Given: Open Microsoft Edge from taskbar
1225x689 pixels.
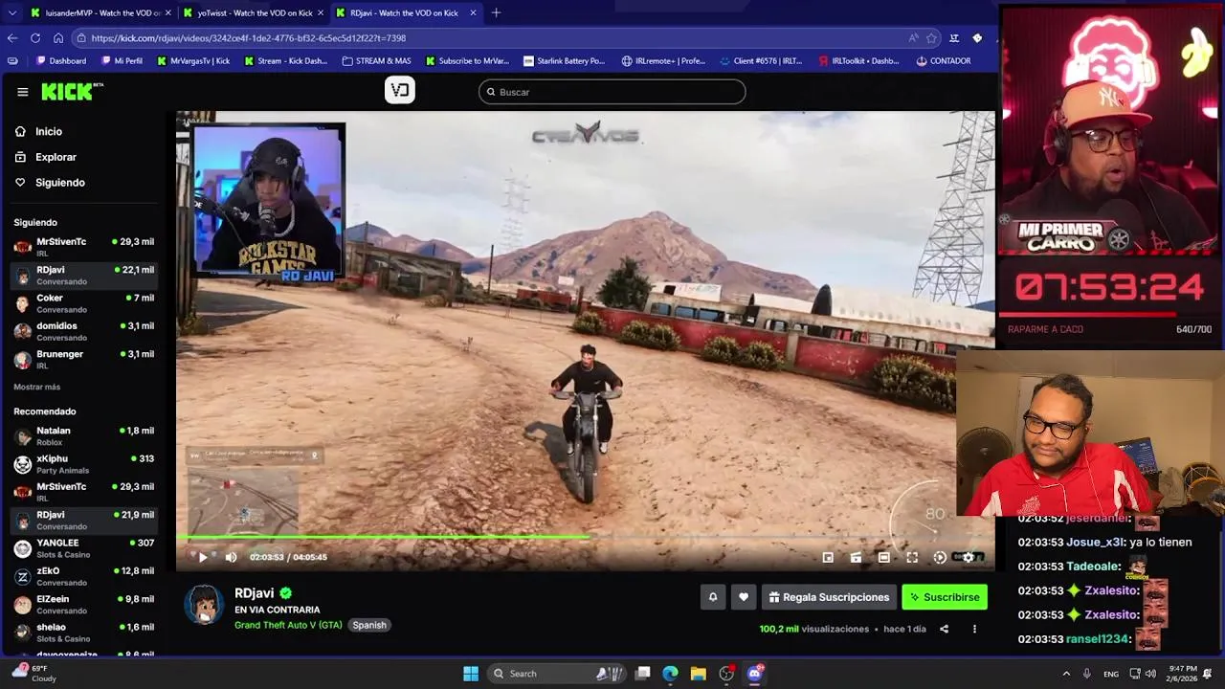Looking at the screenshot, I should tap(670, 674).
